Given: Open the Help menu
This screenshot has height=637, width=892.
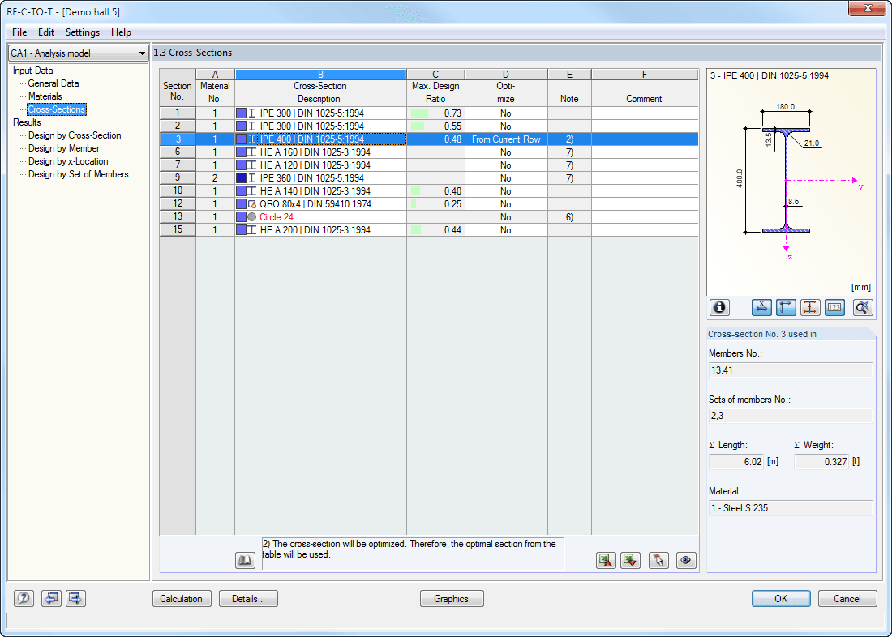Looking at the screenshot, I should point(121,32).
